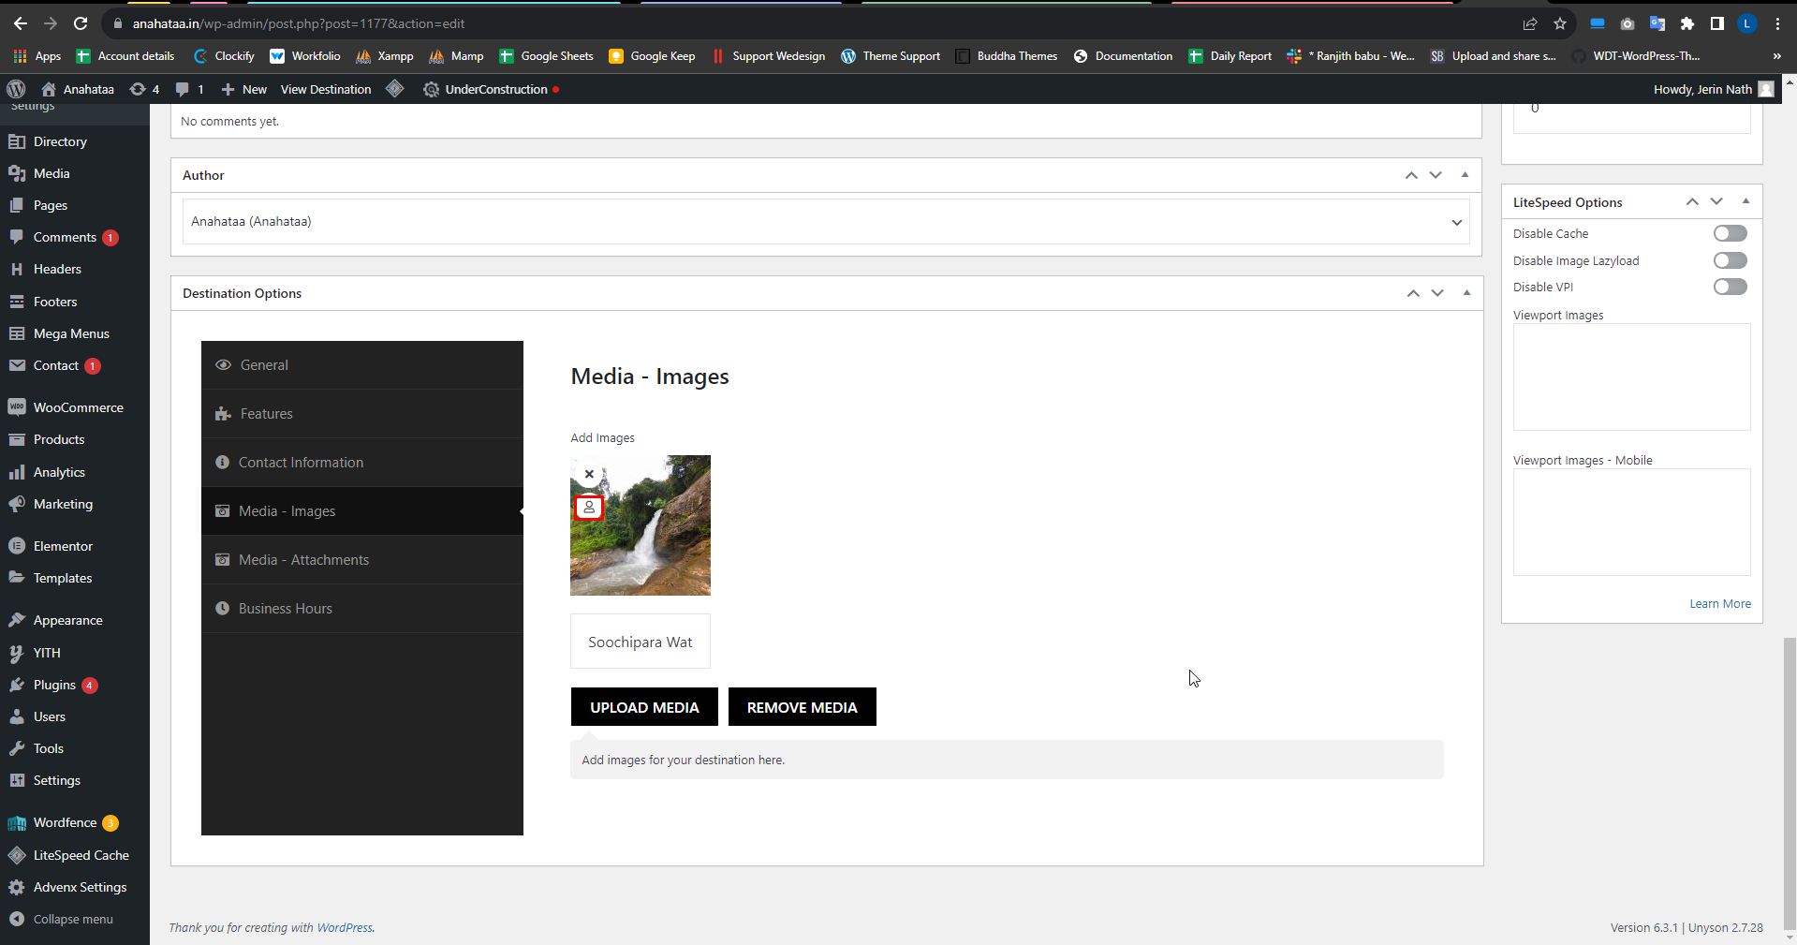Move Destination Options panel down

[x=1437, y=293]
